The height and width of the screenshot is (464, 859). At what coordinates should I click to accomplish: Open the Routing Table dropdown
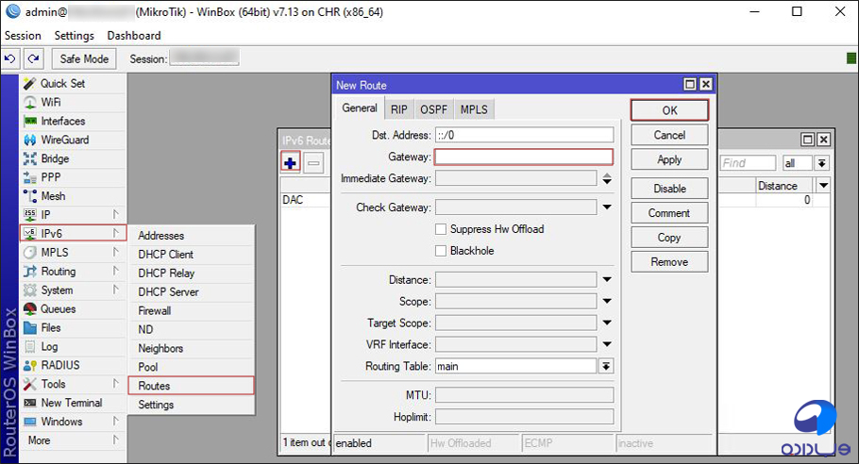click(607, 366)
